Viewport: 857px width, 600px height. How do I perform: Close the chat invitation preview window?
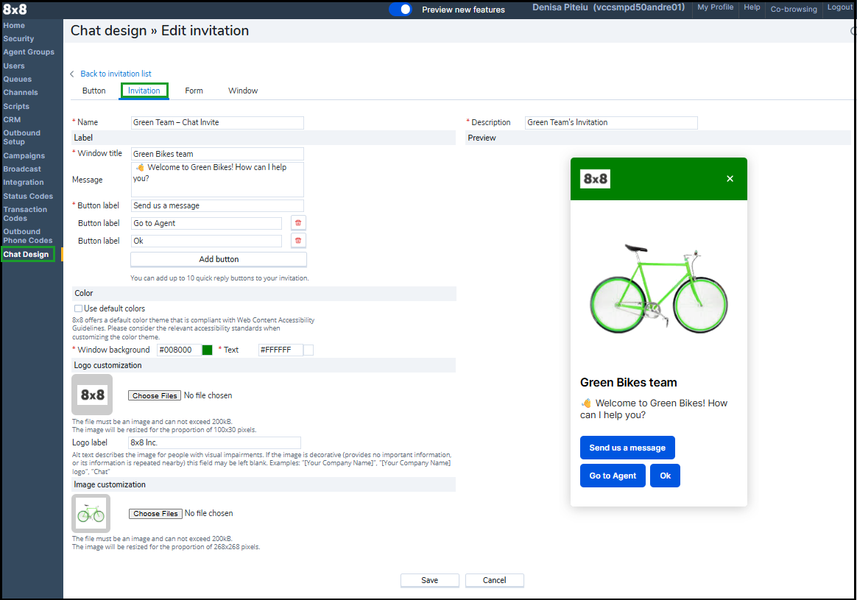tap(730, 179)
